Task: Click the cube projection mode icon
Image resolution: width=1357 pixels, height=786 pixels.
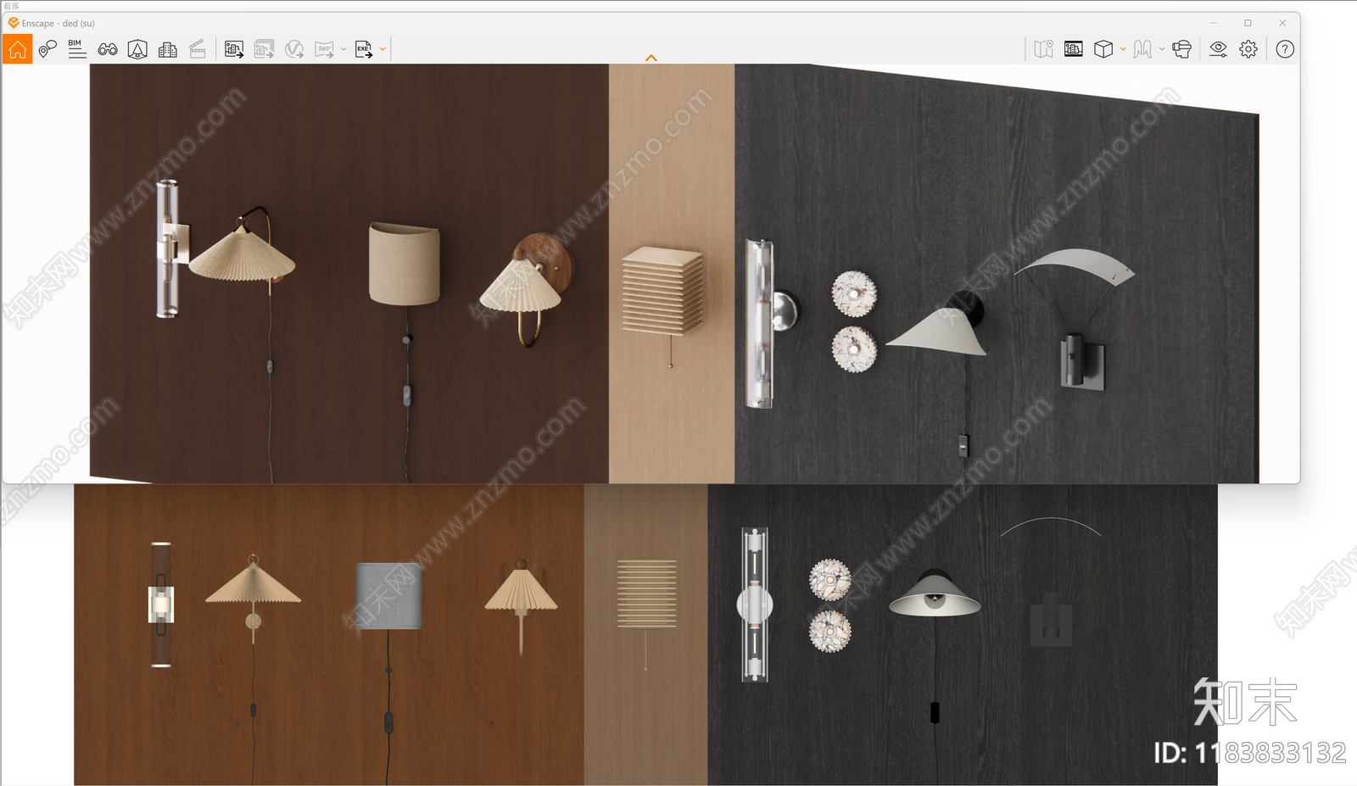Action: (1103, 49)
